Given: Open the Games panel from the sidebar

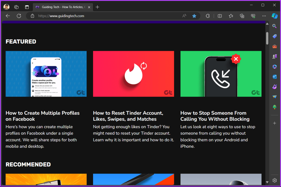Looking at the screenshot, I should tap(274, 56).
